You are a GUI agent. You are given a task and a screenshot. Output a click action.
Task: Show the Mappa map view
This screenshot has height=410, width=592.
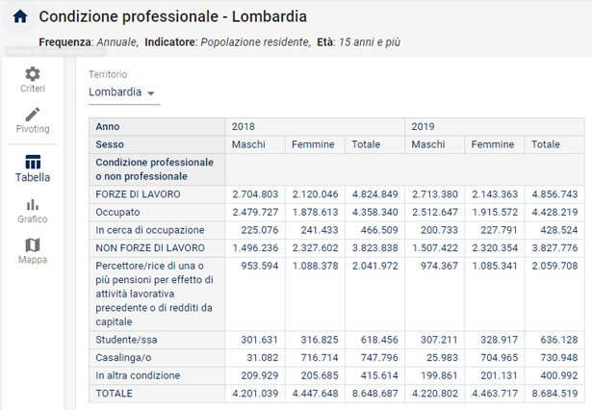(x=33, y=244)
